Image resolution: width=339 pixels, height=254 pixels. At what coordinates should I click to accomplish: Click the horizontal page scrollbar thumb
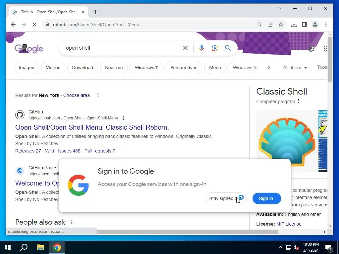187,232
